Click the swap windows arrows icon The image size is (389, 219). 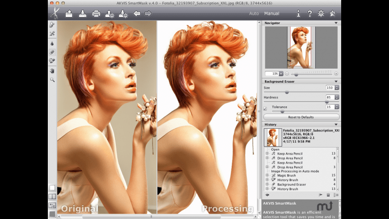pyautogui.click(x=52, y=205)
